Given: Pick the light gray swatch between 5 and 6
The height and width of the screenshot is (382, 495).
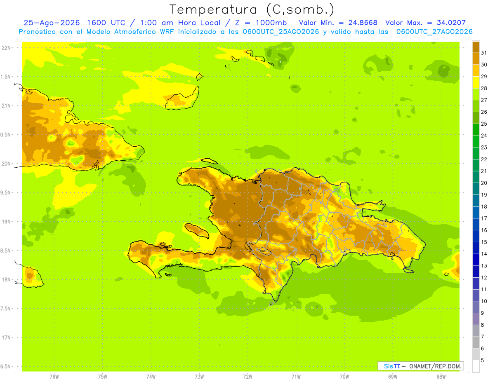Looking at the screenshot, I should pos(476,354).
